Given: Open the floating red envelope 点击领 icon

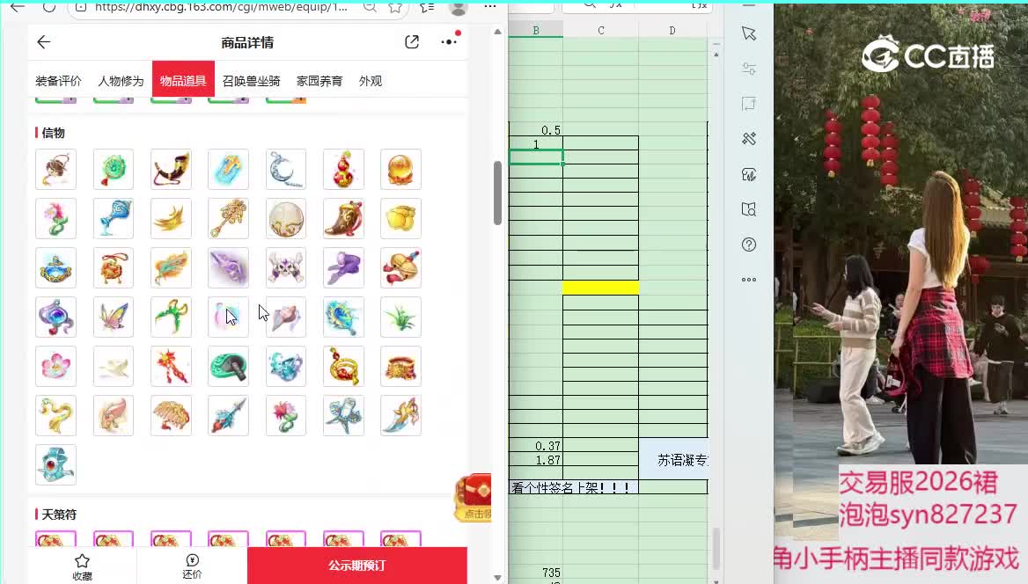Looking at the screenshot, I should tap(474, 498).
